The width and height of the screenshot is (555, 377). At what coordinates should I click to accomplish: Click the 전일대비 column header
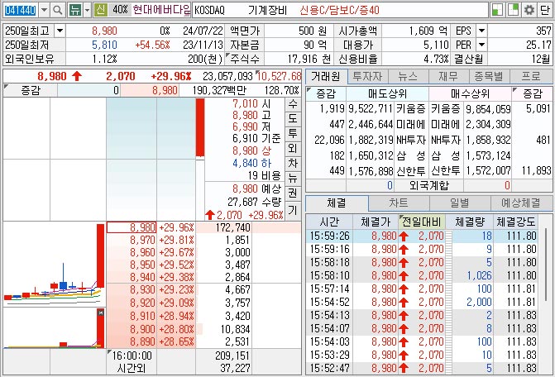422,222
